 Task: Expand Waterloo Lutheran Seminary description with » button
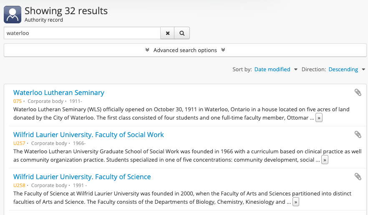pyautogui.click(x=319, y=118)
